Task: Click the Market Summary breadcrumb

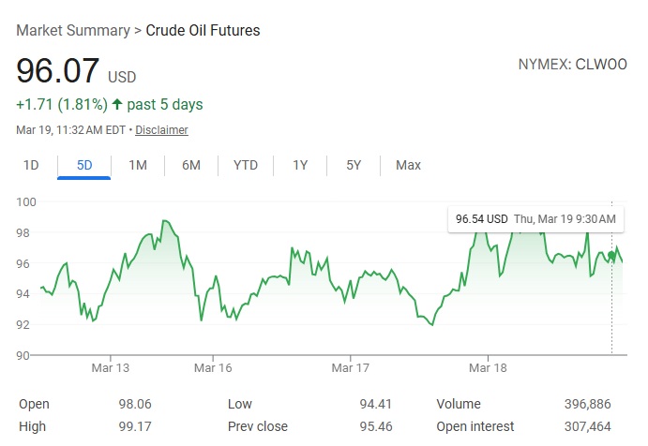Action: click(73, 31)
